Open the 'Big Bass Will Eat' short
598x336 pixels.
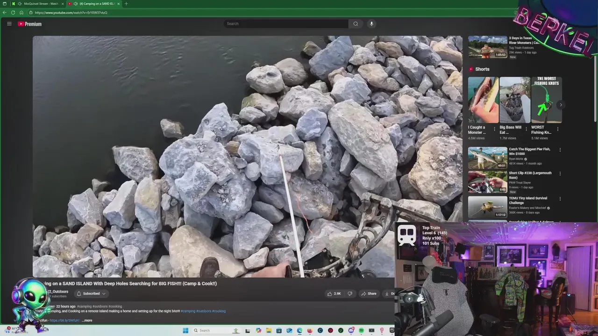pyautogui.click(x=514, y=100)
